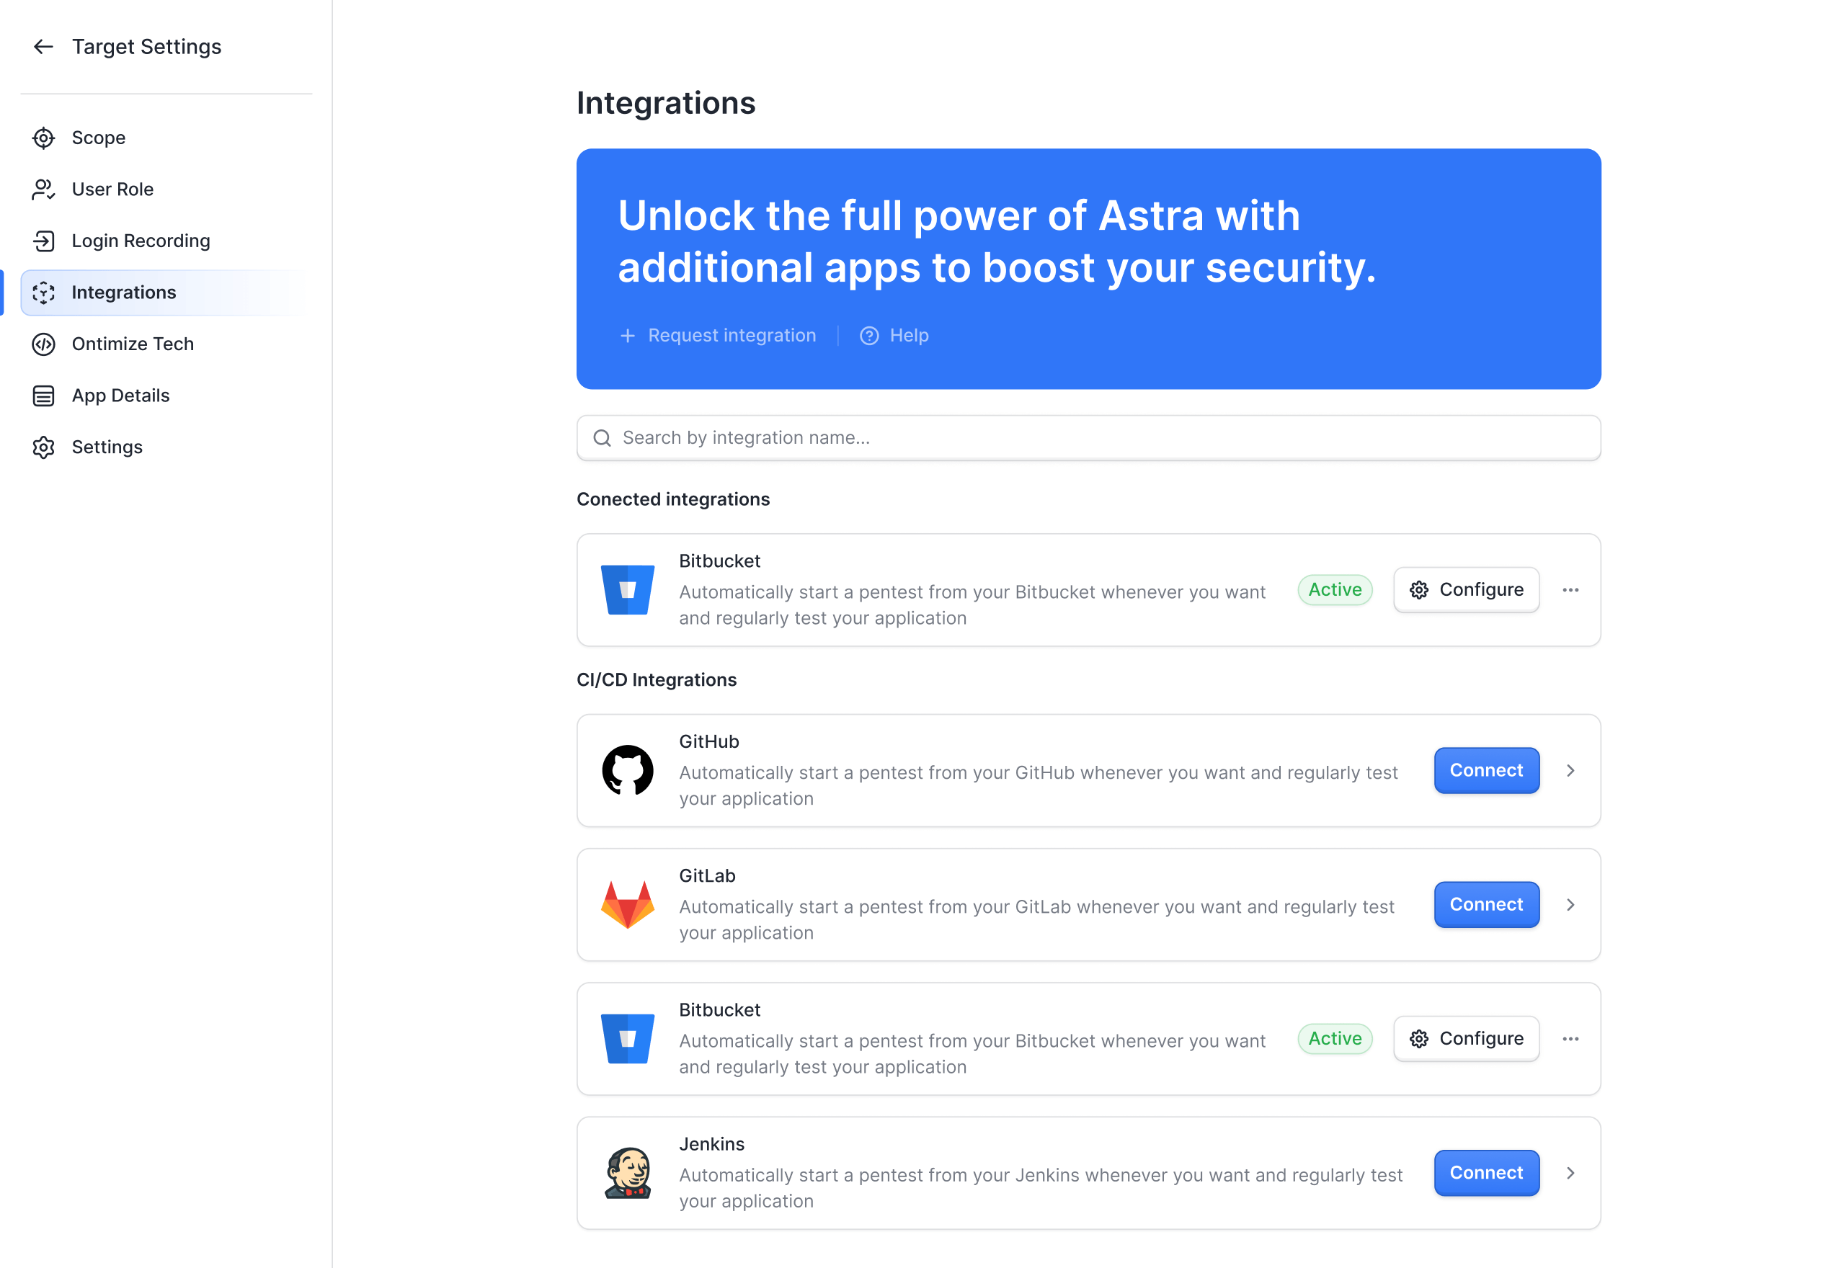Expand the GitHub integration chevron
Viewport: 1845px width, 1268px height.
(1570, 771)
